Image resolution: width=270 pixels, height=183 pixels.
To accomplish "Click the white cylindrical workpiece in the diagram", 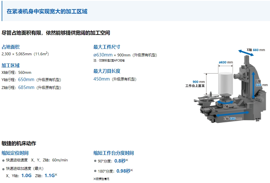I will pyautogui.click(x=225, y=84).
